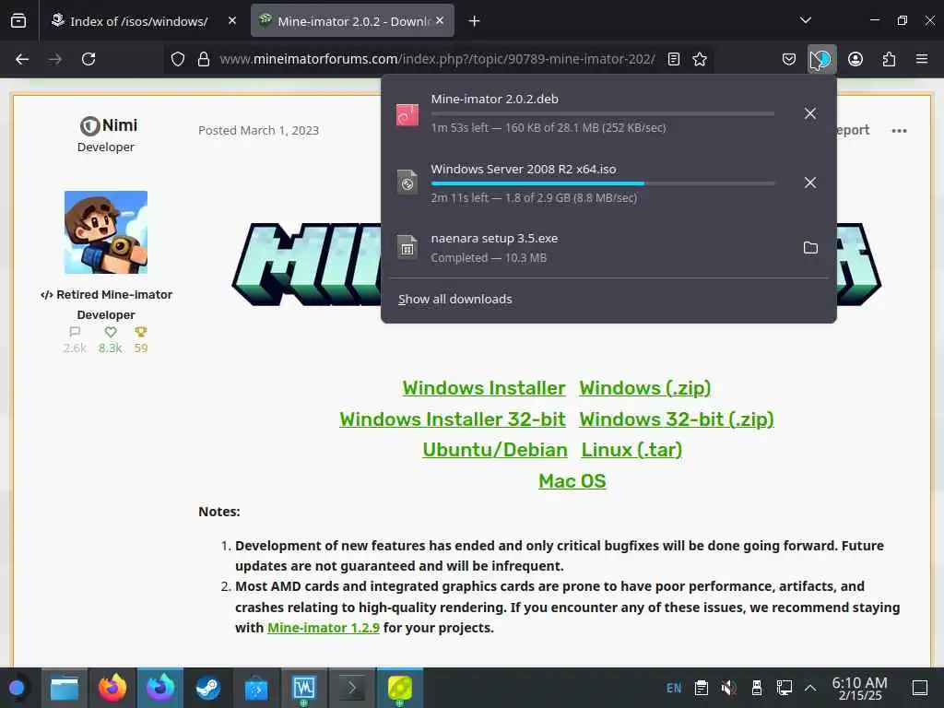Launch Firefox from the taskbar
This screenshot has height=708, width=944.
click(112, 688)
